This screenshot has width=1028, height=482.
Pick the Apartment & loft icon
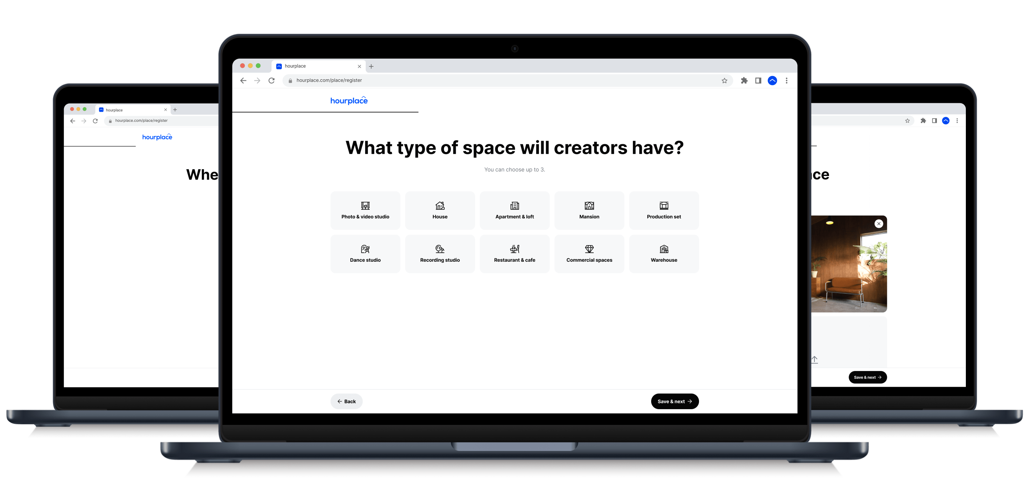point(515,206)
